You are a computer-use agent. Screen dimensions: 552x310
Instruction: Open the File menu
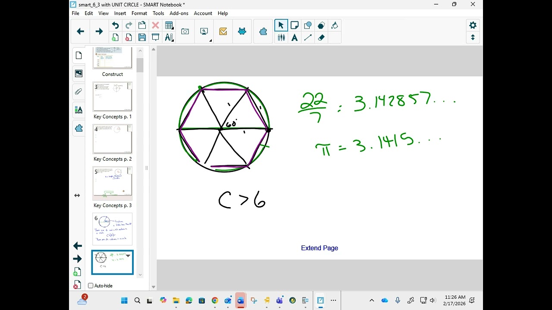point(75,13)
